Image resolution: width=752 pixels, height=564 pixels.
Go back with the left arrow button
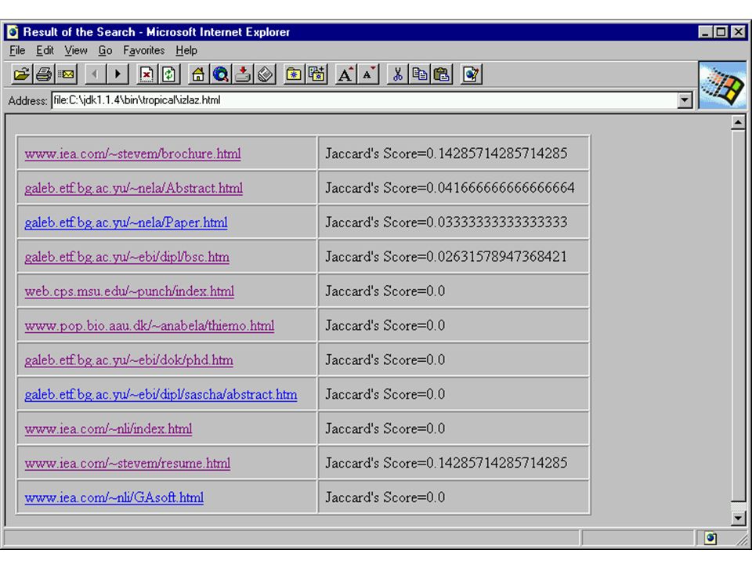(x=95, y=74)
